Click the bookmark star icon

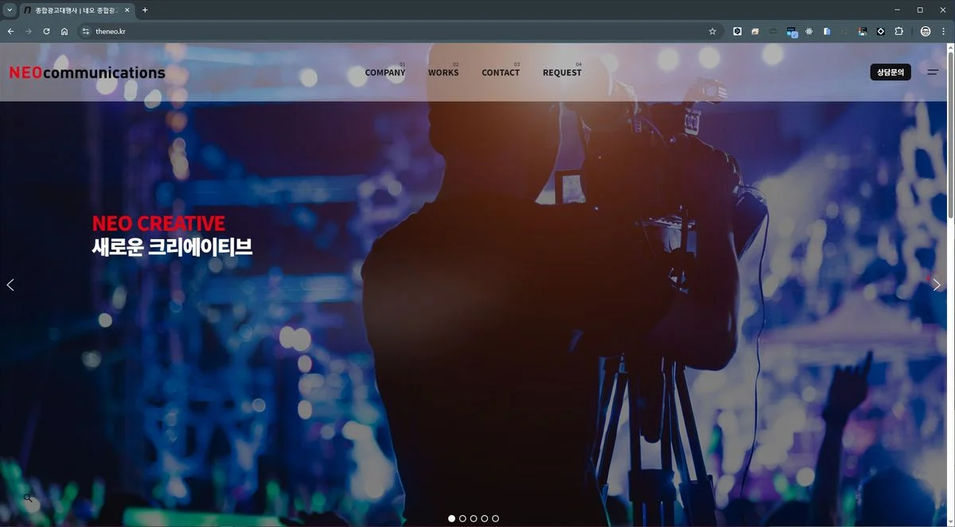pyautogui.click(x=712, y=31)
